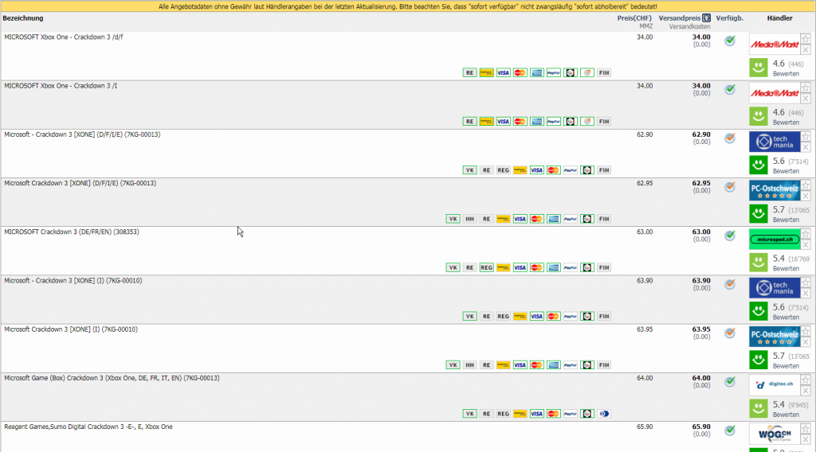Open the Versandpreis shipping options icon
Image resolution: width=816 pixels, height=452 pixels.
tap(706, 18)
